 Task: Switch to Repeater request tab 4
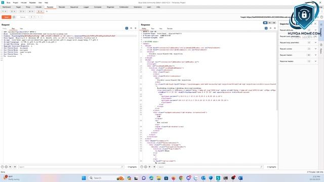31,11
